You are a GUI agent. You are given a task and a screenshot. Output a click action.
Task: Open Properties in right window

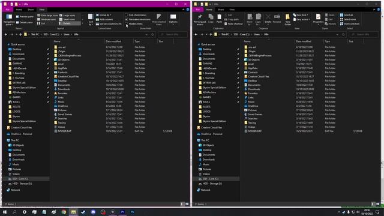tap(318, 19)
